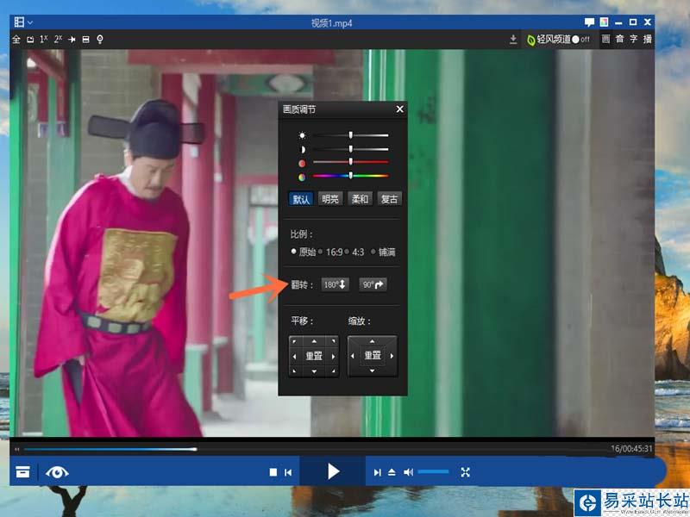Screen dimensions: 690x517
Task: Adjust the red saturation slider
Action: point(350,162)
